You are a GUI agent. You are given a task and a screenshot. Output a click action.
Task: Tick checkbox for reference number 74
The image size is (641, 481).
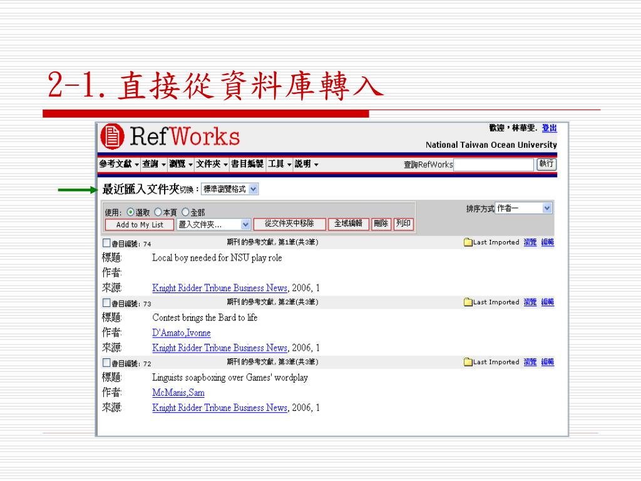point(106,243)
